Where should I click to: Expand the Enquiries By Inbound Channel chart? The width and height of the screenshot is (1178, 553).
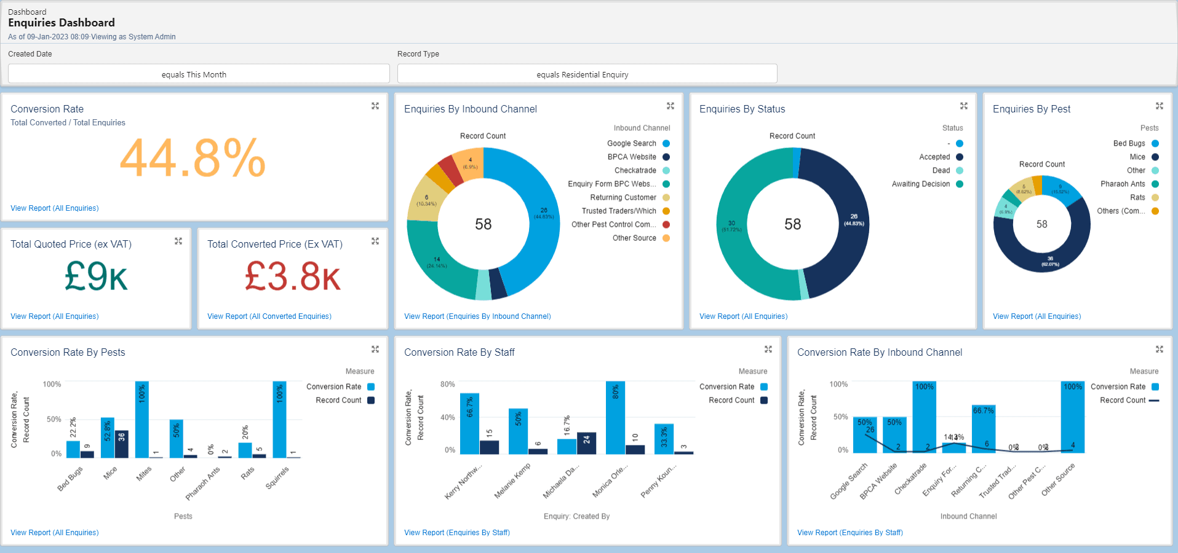point(671,106)
